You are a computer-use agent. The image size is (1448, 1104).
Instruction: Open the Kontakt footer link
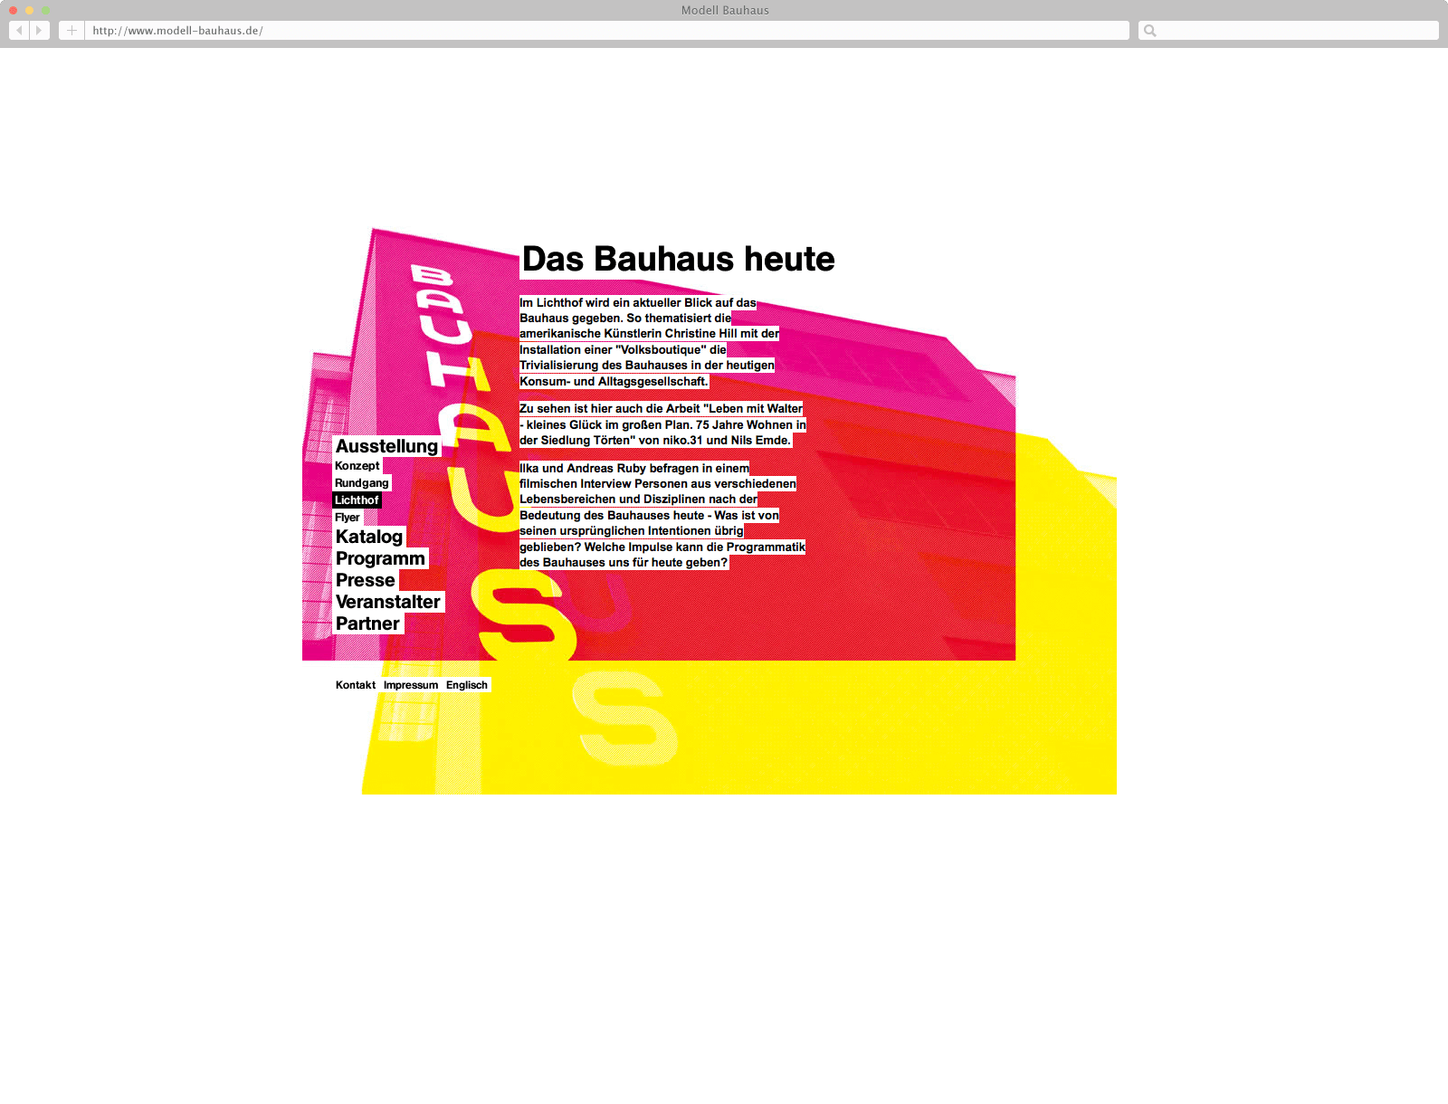[x=356, y=685]
